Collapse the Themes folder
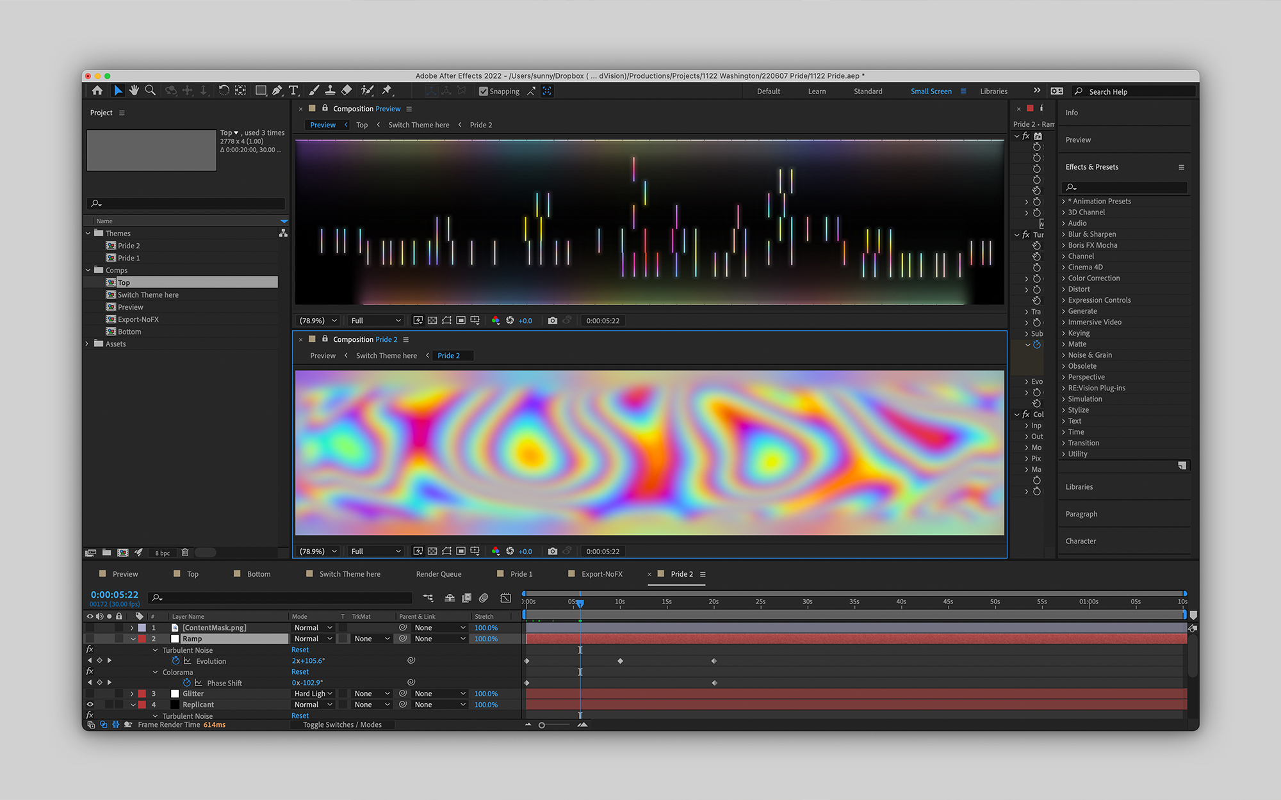Screen dimensions: 1281x800 [x=88, y=234]
